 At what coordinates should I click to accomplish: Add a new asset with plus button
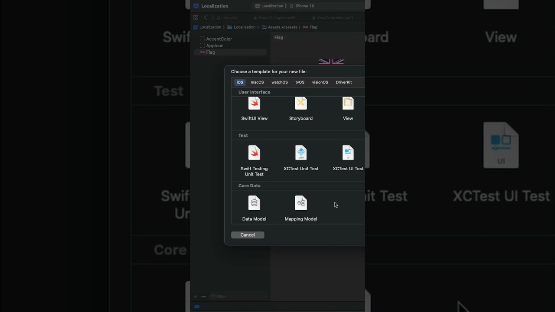point(195,296)
